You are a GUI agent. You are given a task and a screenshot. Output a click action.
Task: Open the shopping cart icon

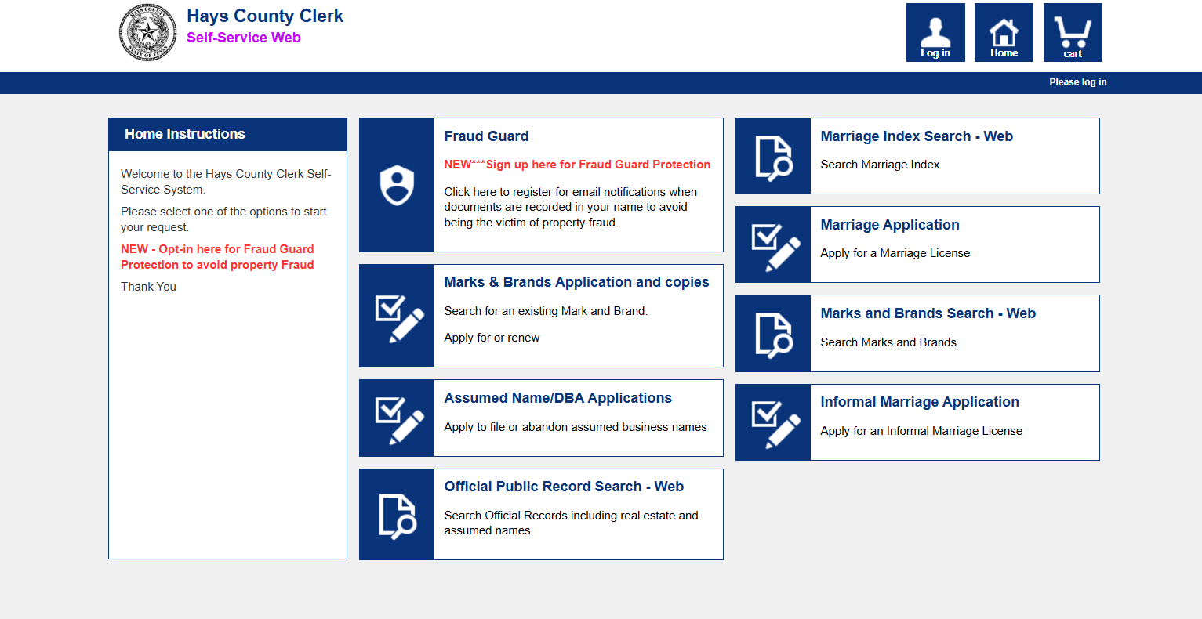coord(1073,32)
